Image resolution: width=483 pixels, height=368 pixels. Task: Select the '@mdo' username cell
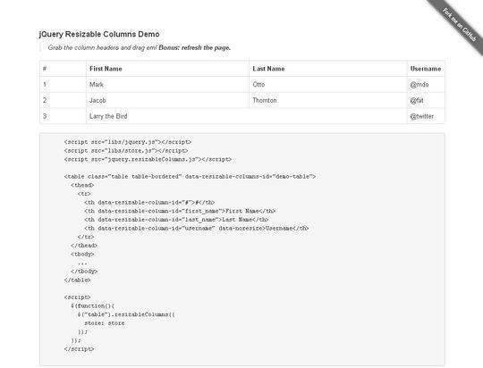pos(426,84)
